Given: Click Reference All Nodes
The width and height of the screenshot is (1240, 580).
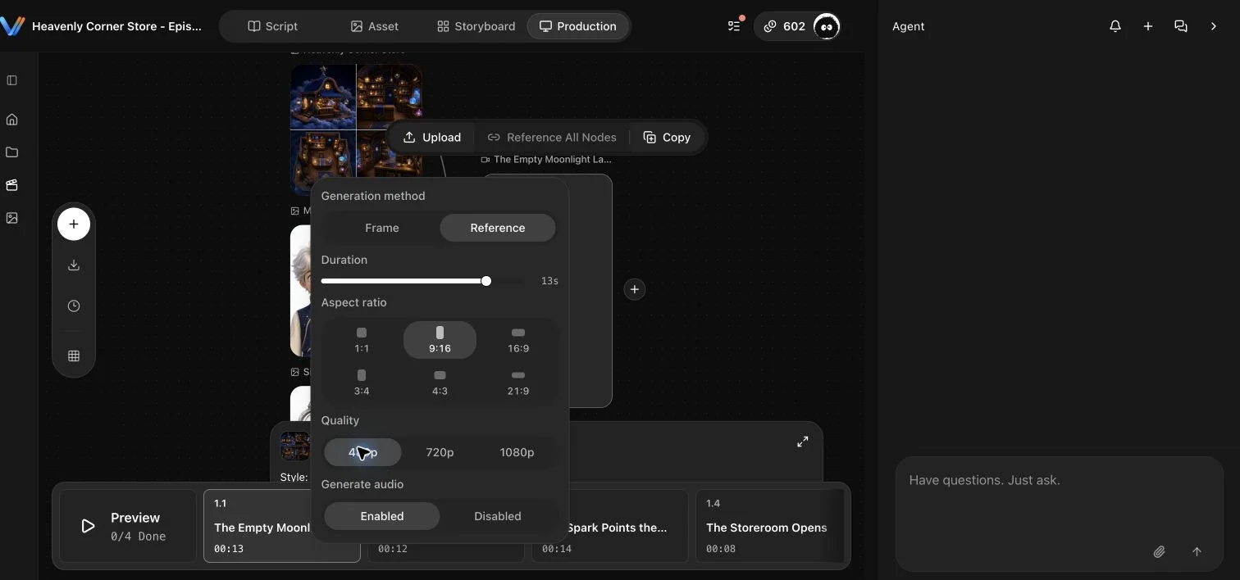Looking at the screenshot, I should tap(552, 137).
